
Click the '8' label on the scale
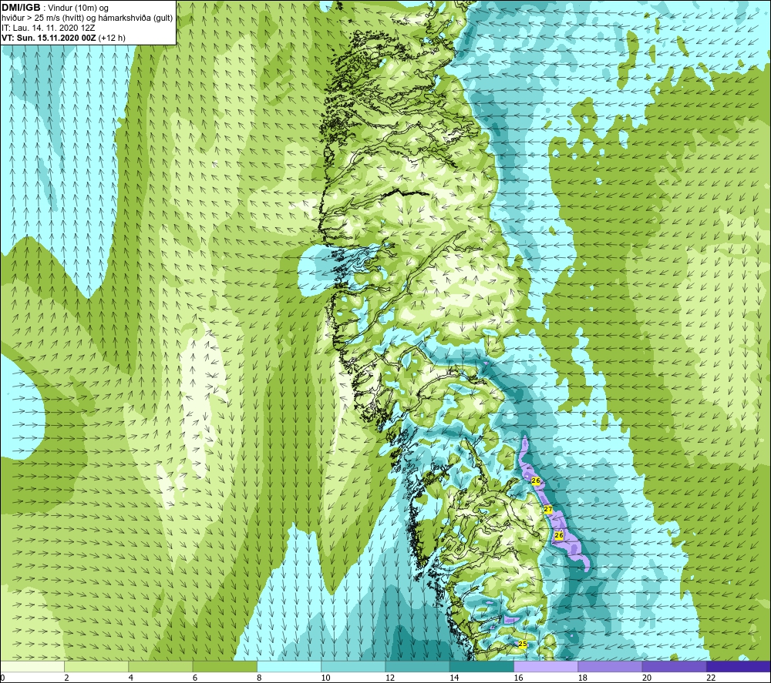point(259,678)
